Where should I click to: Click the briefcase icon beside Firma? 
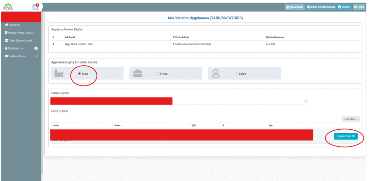[138, 73]
